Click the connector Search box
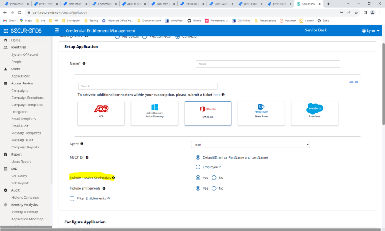The width and height of the screenshot is (385, 231). tap(147, 86)
